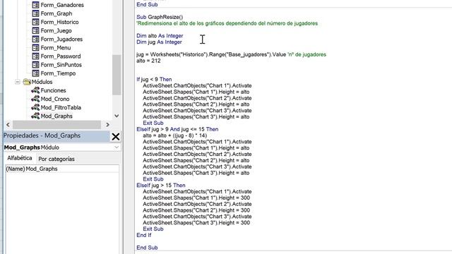Click project tree scroll down arrow
The height and width of the screenshot is (254, 452).
(117, 116)
